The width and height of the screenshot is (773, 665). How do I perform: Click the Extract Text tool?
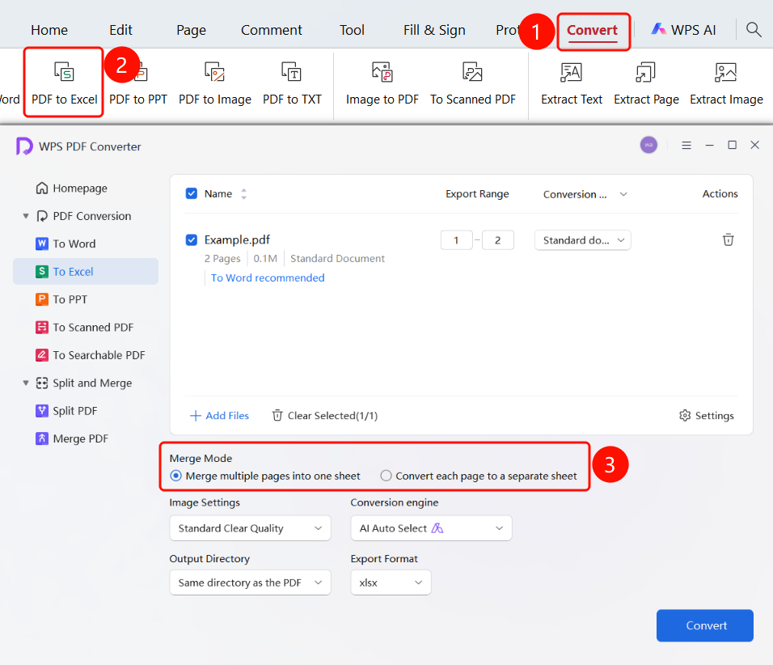pyautogui.click(x=572, y=83)
